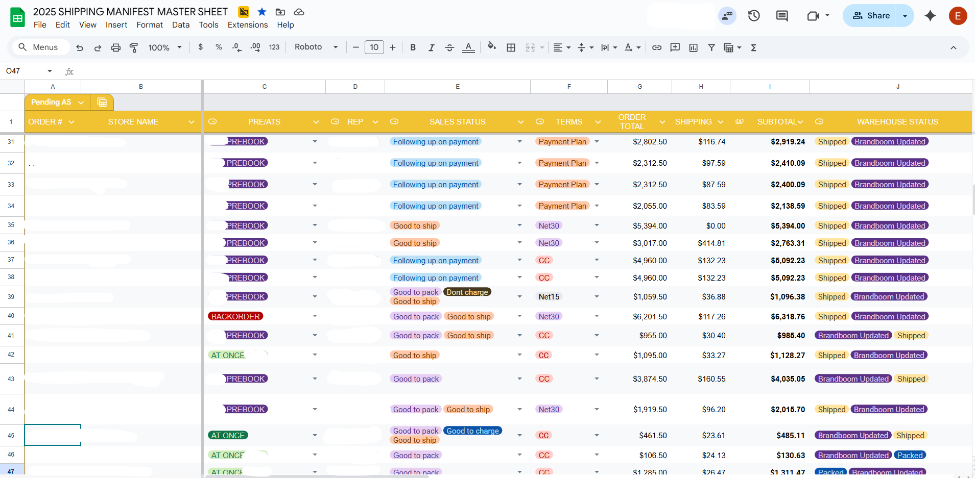Screen dimensions: 975x478
Task: View the document cloud status
Action: coord(299,12)
